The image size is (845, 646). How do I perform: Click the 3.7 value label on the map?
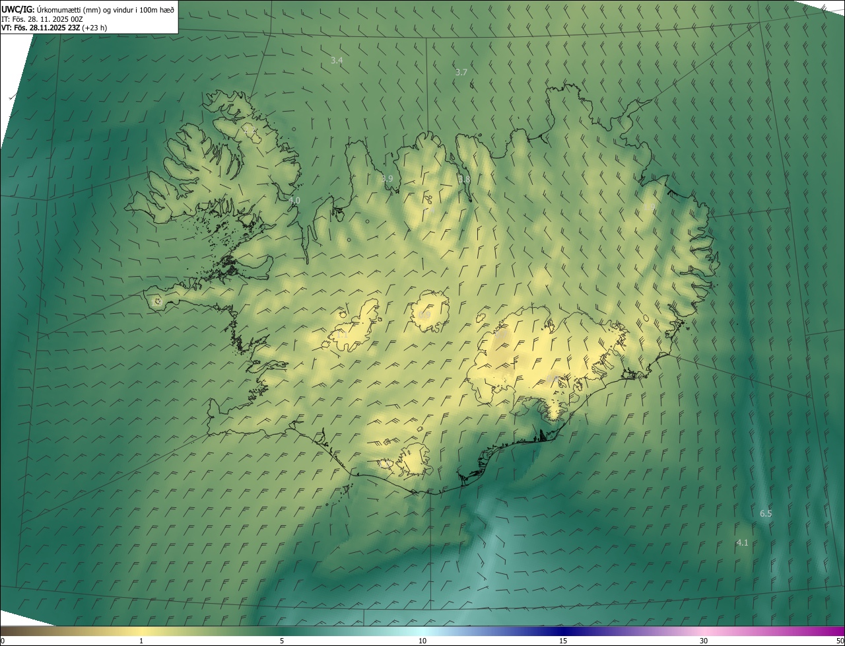pos(461,72)
